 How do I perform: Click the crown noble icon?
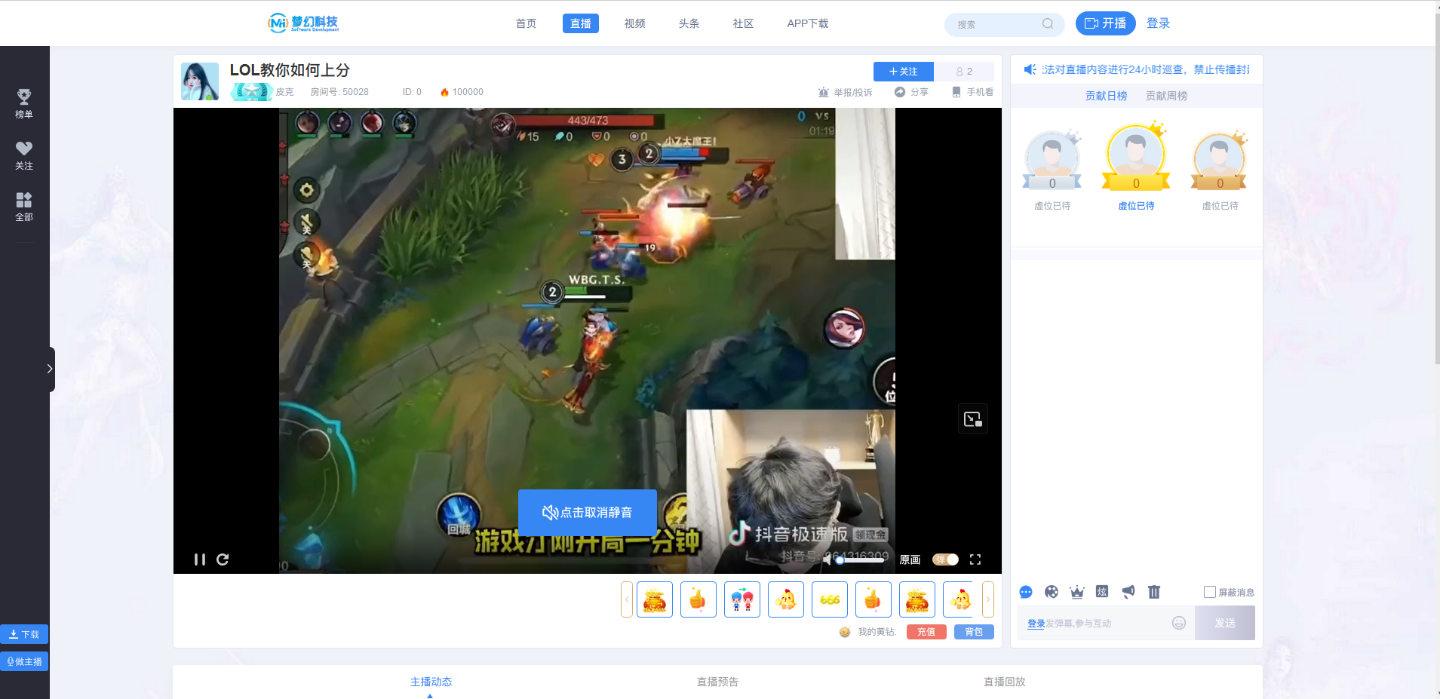click(x=1077, y=592)
